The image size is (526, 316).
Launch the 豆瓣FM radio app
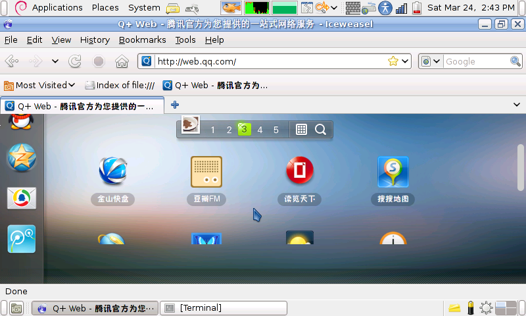pyautogui.click(x=206, y=172)
